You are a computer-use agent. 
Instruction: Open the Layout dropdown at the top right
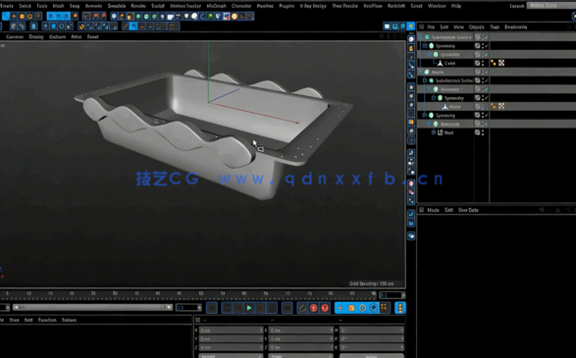551,6
